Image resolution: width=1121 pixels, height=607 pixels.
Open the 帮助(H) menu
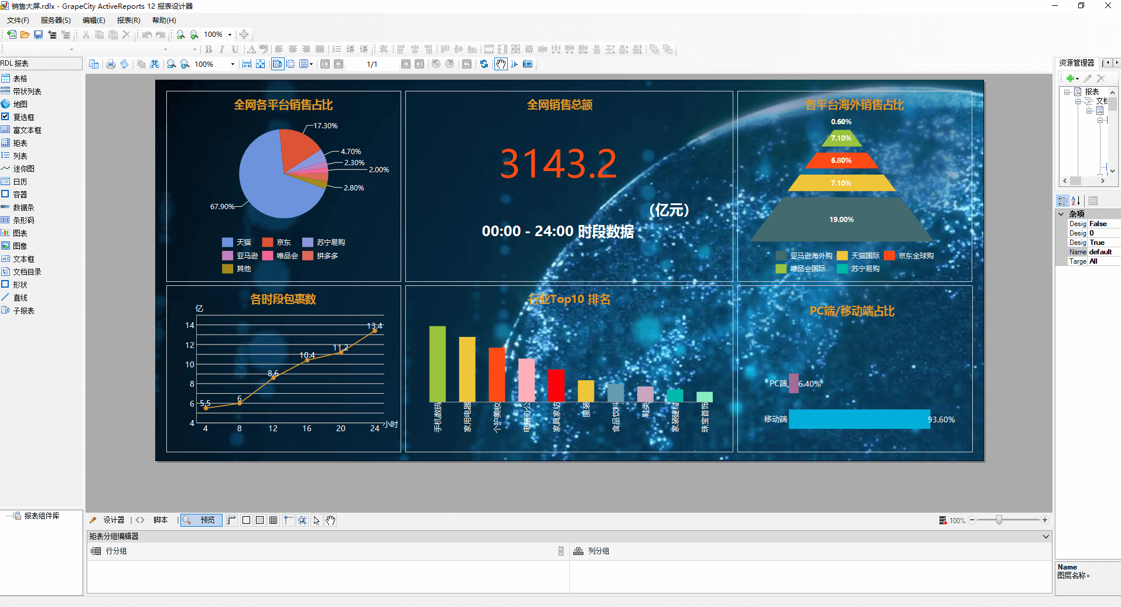click(x=164, y=21)
